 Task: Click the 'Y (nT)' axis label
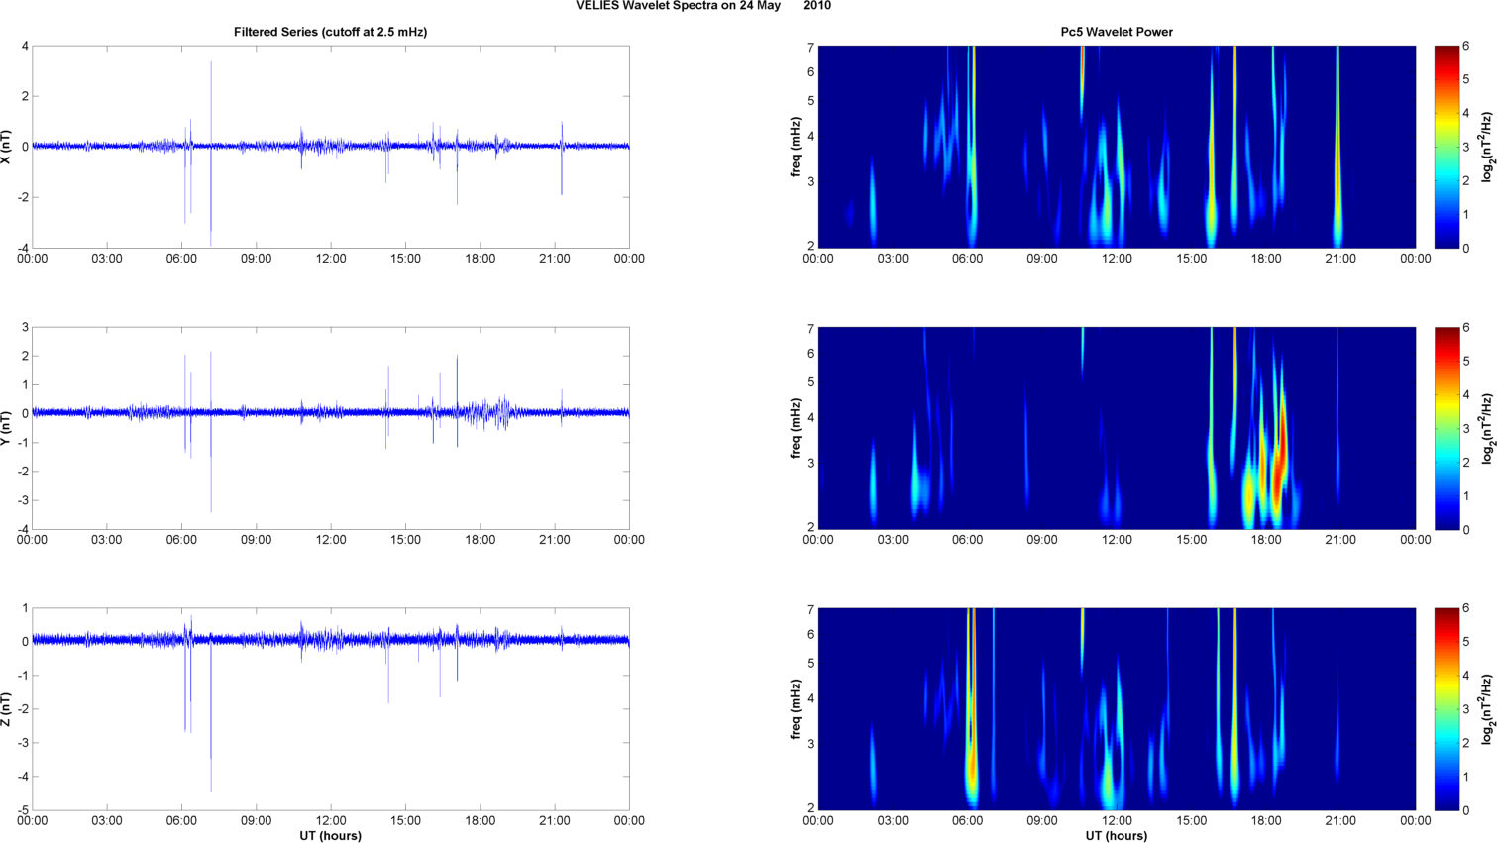pos(7,428)
